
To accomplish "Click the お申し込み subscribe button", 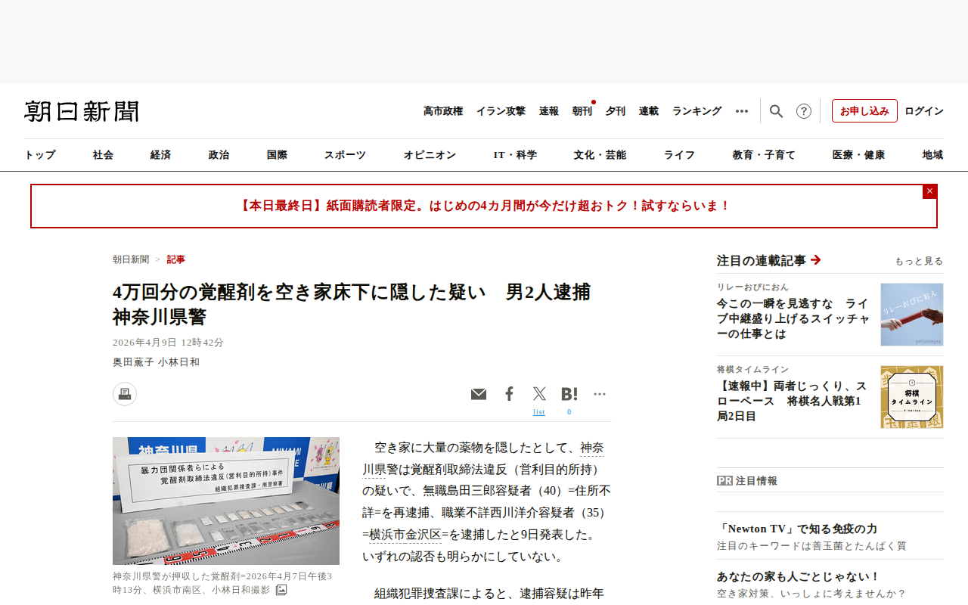I will (x=864, y=111).
